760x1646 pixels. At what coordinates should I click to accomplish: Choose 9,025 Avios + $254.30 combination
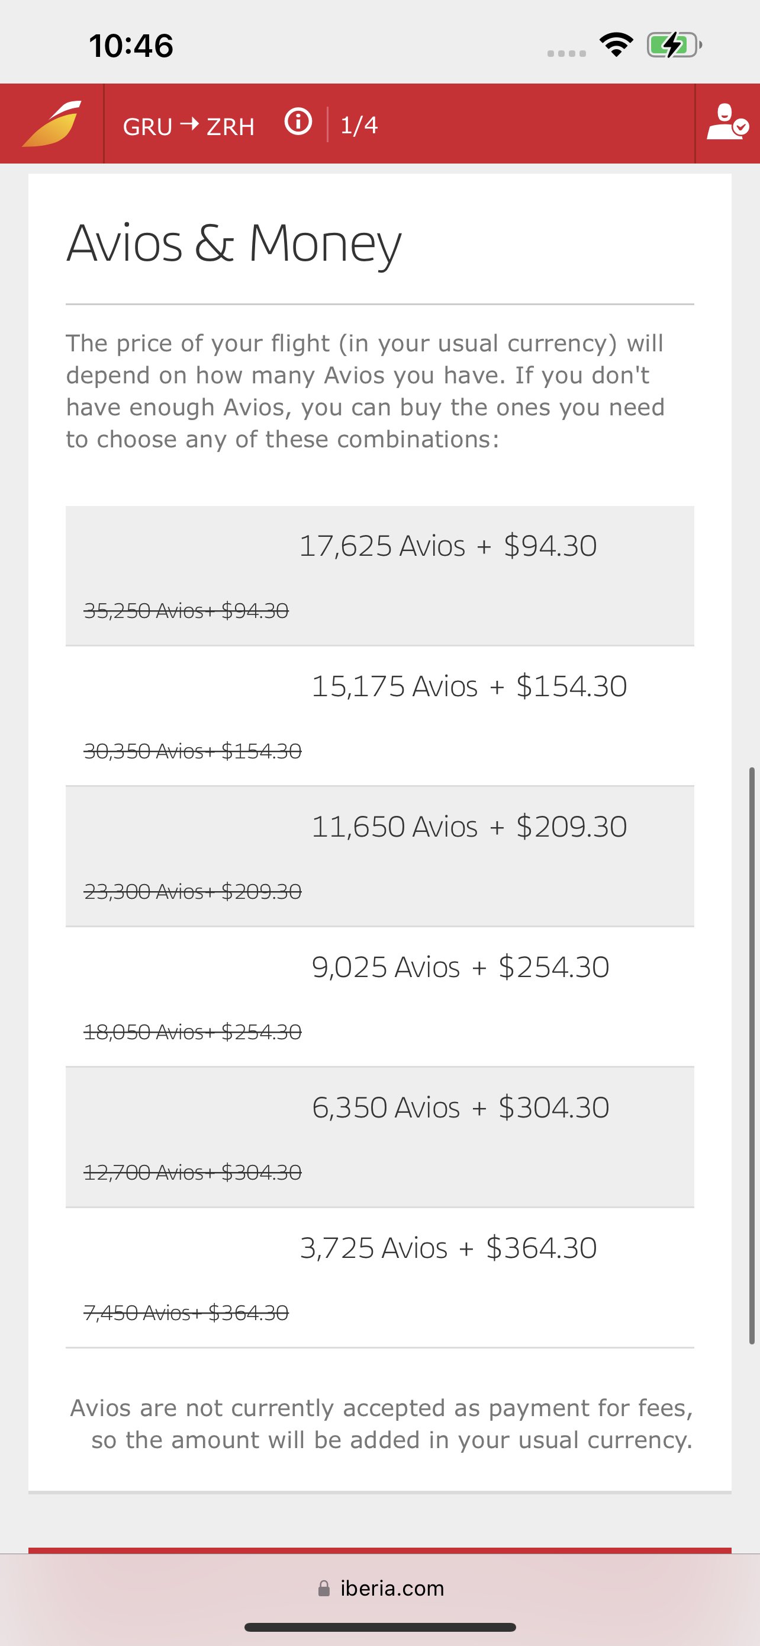click(x=379, y=997)
